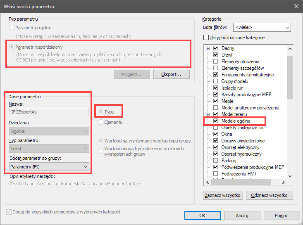Enable the Parking category checkbox
The width and height of the screenshot is (303, 225).
pyautogui.click(x=215, y=161)
